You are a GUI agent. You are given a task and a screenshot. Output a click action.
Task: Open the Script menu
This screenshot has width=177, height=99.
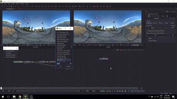[17, 4]
